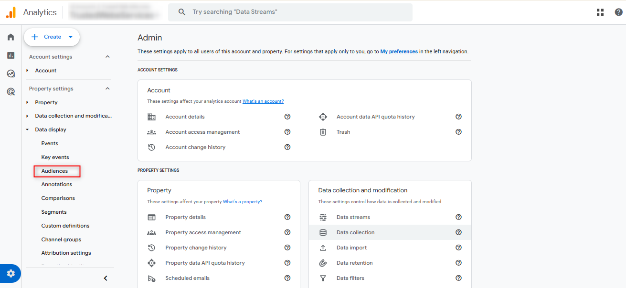Image resolution: width=626 pixels, height=288 pixels.
Task: Click help icon next to Trash
Action: pos(458,132)
